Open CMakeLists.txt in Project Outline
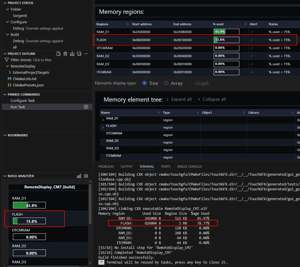This screenshot has width=300, height=267. coord(25,79)
